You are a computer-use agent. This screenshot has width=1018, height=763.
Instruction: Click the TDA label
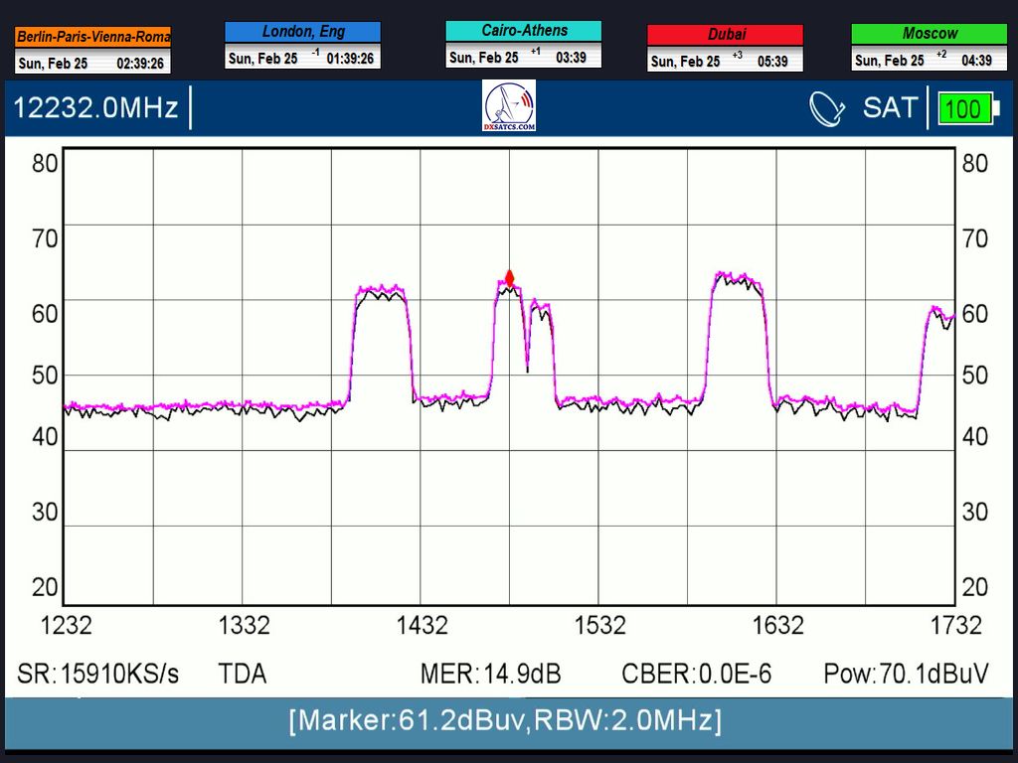click(x=243, y=674)
